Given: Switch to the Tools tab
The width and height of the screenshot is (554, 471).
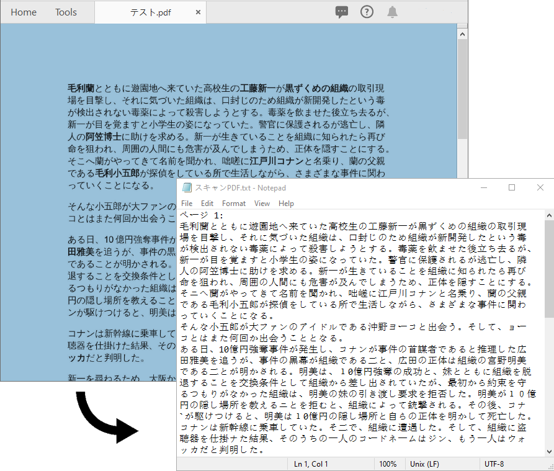Looking at the screenshot, I should click(x=66, y=11).
